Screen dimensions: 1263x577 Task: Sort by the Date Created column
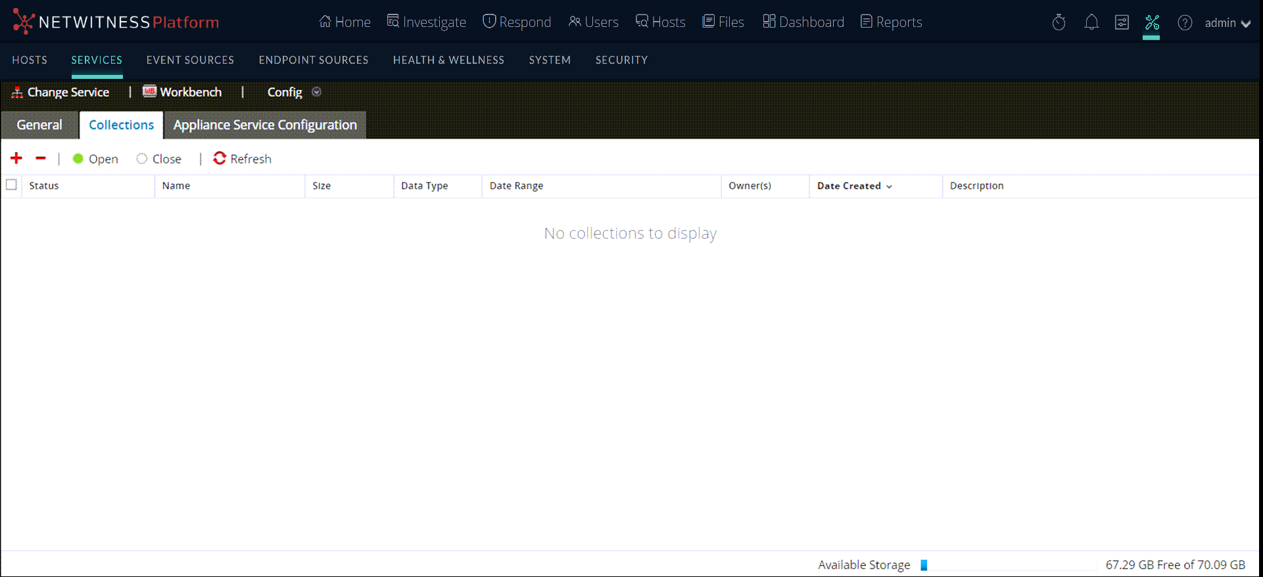point(849,186)
